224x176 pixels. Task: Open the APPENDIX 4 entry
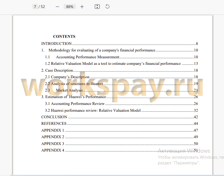(x=120, y=150)
